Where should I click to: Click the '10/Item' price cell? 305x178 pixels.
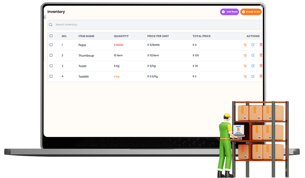[x=153, y=55]
